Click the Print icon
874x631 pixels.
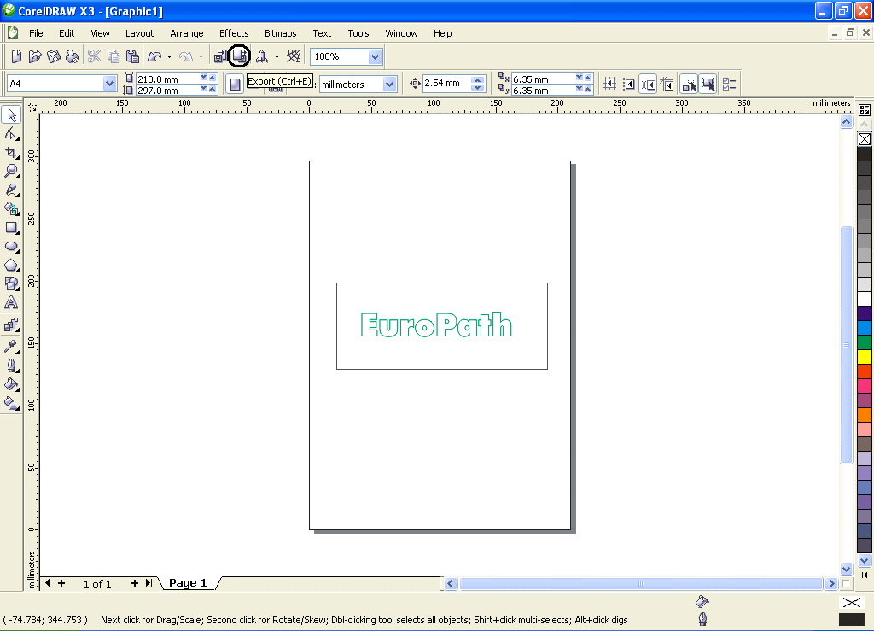72,56
